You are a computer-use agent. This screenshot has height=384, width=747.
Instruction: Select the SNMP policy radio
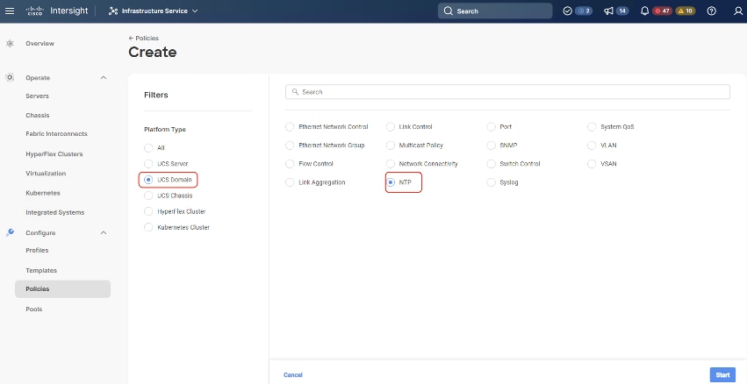coord(492,146)
